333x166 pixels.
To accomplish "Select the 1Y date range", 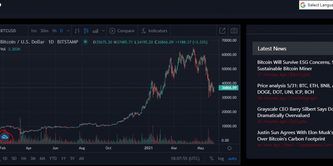I will tap(63, 159).
